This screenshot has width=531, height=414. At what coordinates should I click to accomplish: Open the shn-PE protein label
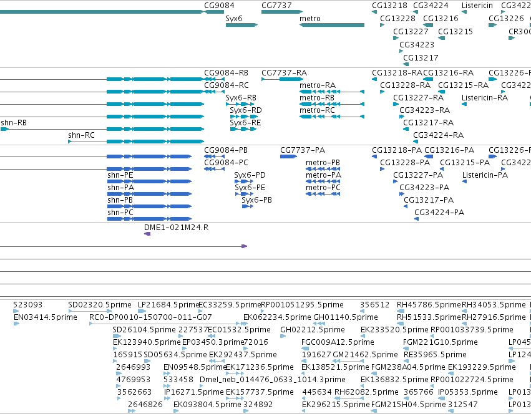[120, 175]
